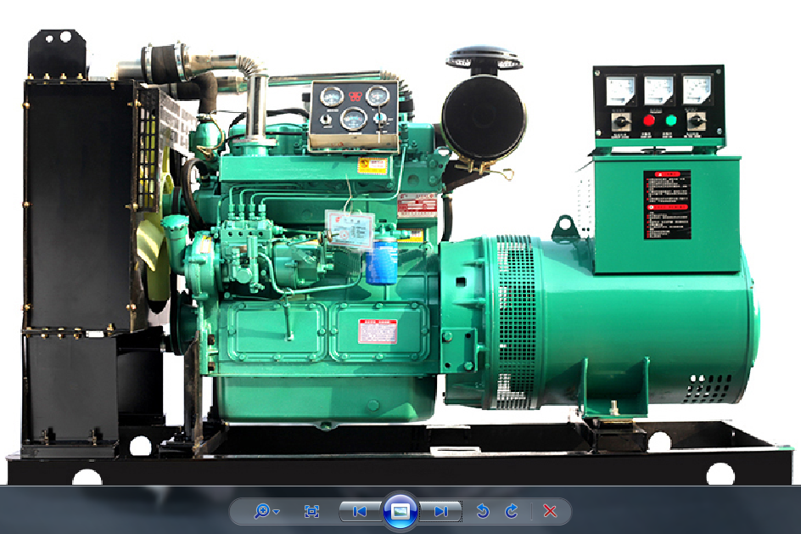The height and width of the screenshot is (534, 801).
Task: Delete the image with the red X
Action: (550, 511)
